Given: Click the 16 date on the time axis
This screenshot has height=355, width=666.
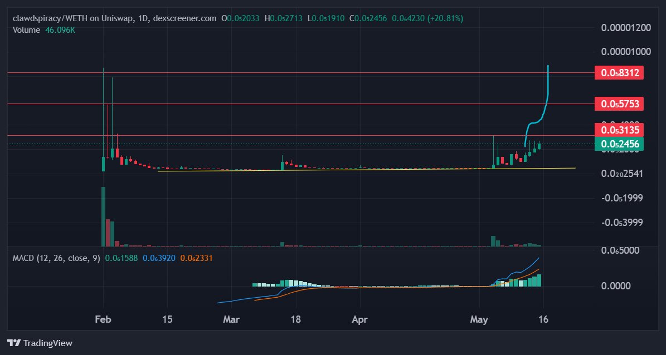Looking at the screenshot, I should [x=543, y=318].
